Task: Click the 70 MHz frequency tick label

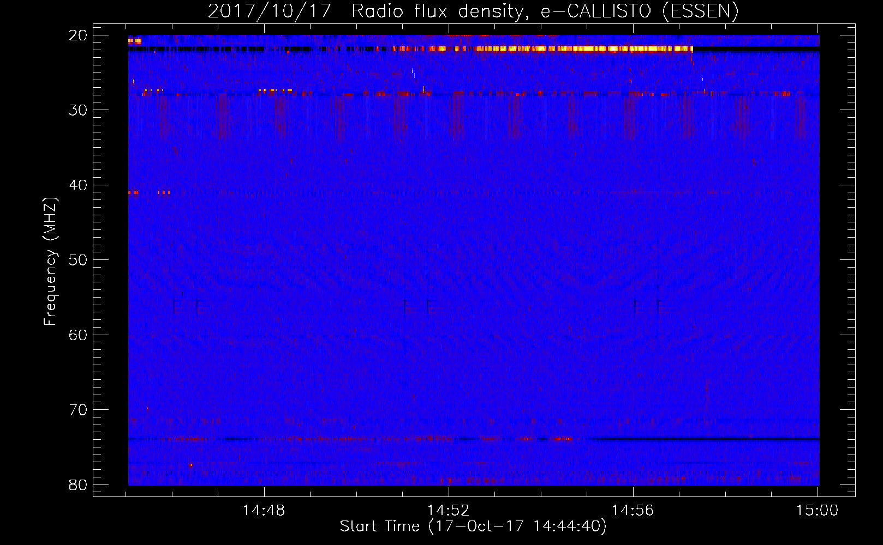Action: (79, 410)
